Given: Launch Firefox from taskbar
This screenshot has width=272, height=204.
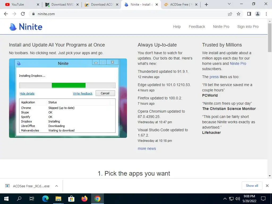Looking at the screenshot, I should pos(84,199).
